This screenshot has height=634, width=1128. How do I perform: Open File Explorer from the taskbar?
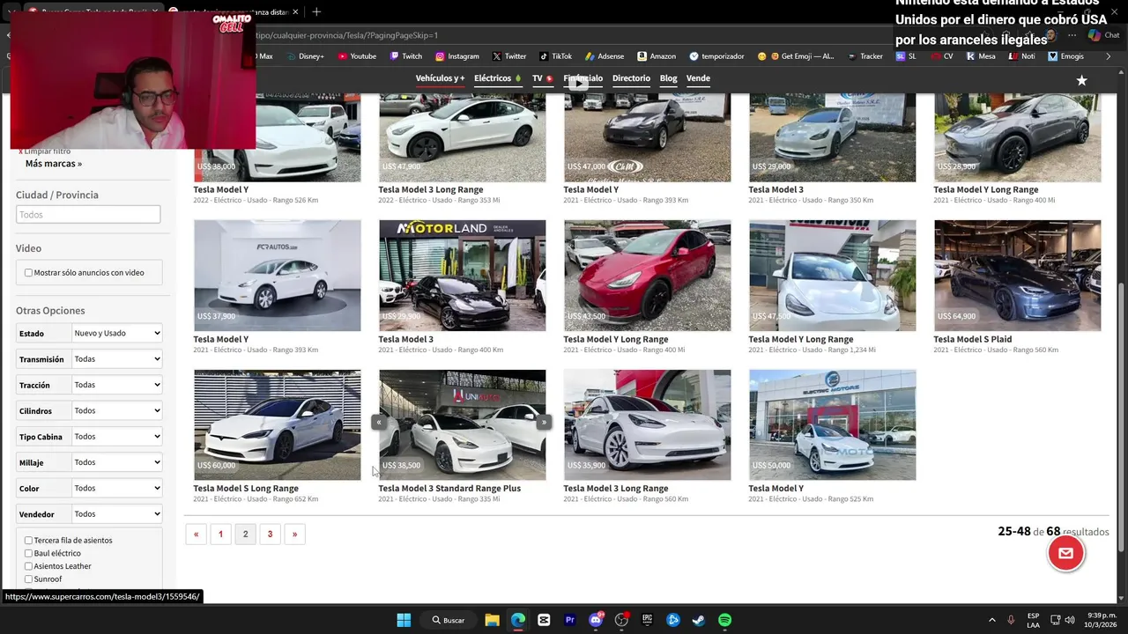point(492,620)
